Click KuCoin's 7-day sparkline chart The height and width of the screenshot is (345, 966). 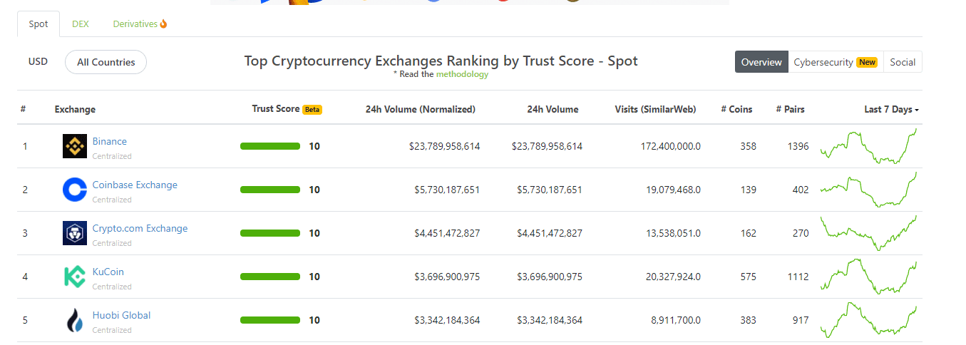(868, 277)
